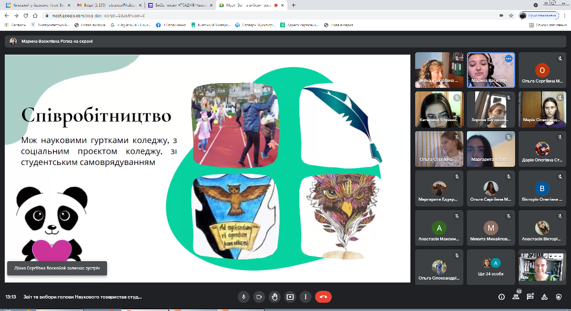The width and height of the screenshot is (571, 311).
Task: Select Ольга Сергіївна tile with orange O avatar
Action: [x=542, y=70]
